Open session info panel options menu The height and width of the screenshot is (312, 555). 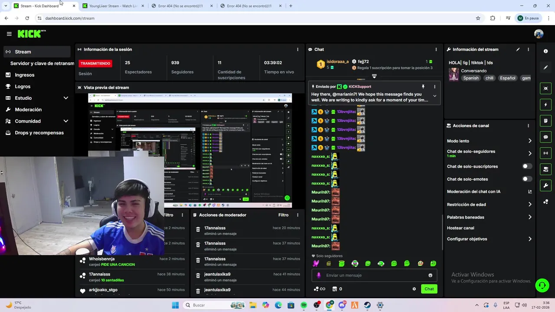click(297, 49)
